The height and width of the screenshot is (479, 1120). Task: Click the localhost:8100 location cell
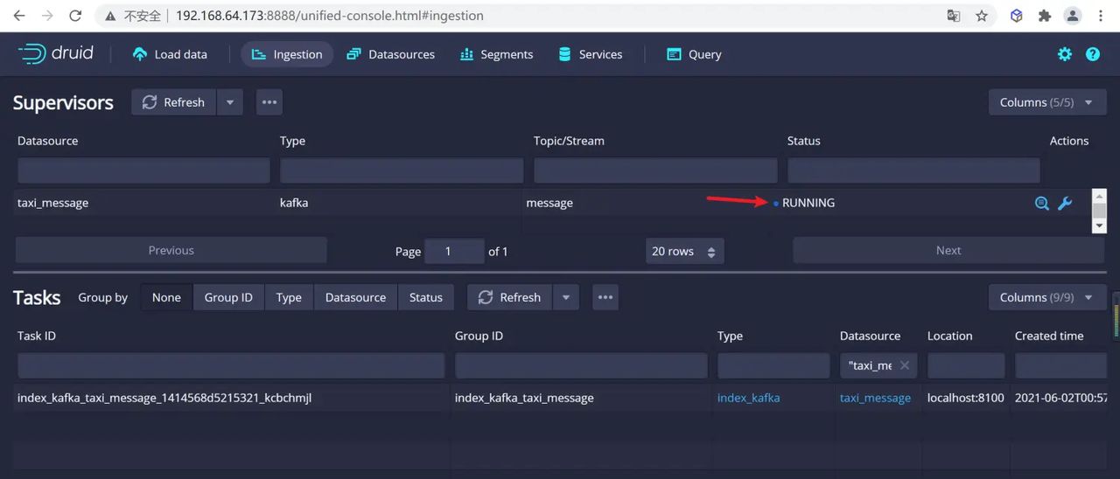point(966,398)
